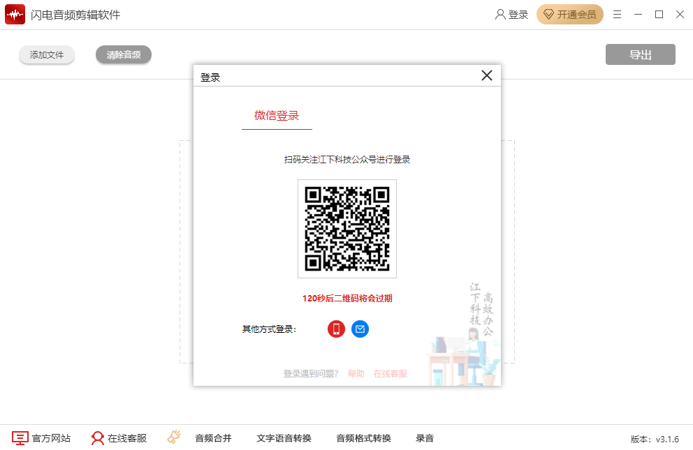Click the 在线客服 headset icon in footer
This screenshot has height=450, width=693.
(x=96, y=437)
